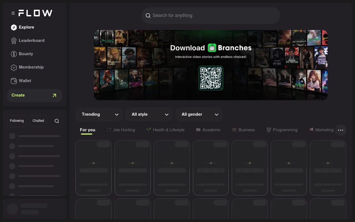Switch to the Programming tab
The image size is (355, 222).
(x=282, y=130)
